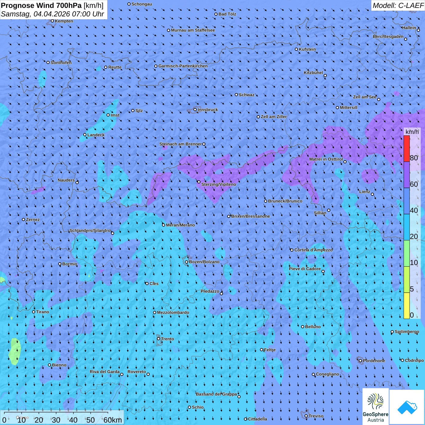This screenshot has width=425, height=425.
Task: Click the 'Steinach am Brenner' label
Action: tap(181, 144)
